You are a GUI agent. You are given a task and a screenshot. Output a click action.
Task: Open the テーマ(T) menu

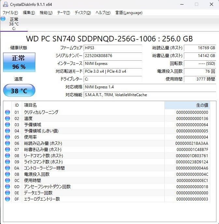coord(63,13)
